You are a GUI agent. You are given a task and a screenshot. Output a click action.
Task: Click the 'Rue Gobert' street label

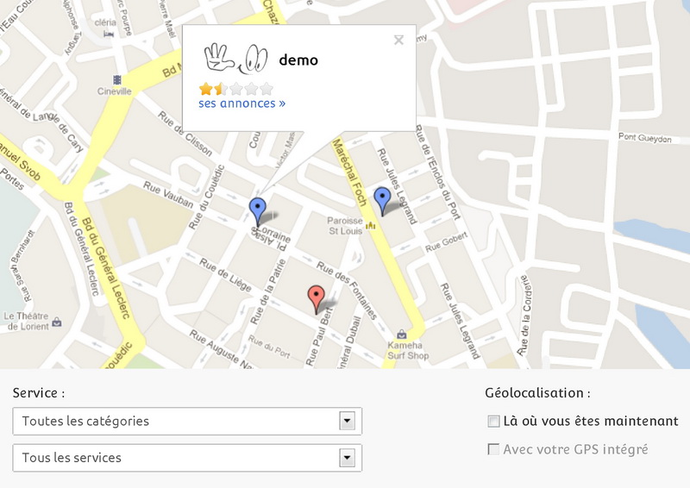446,242
